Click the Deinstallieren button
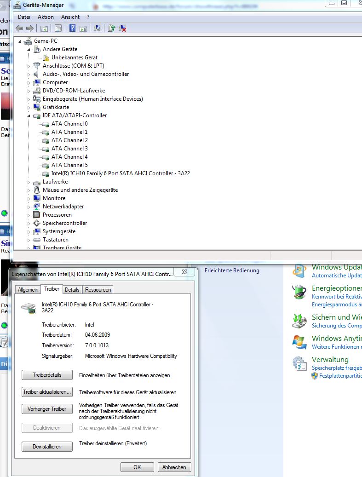The height and width of the screenshot is (477, 362). coord(47,447)
